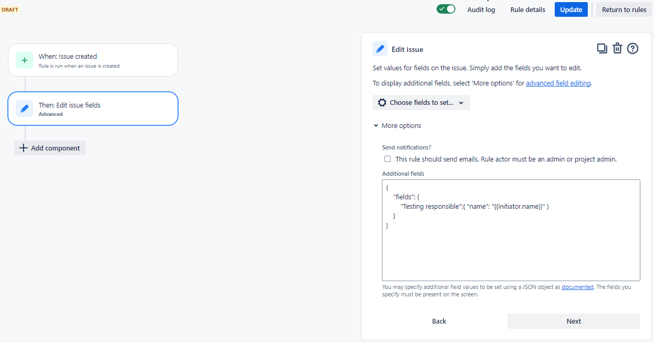Click the duplicate component icon
This screenshot has height=343, width=654.
[602, 49]
